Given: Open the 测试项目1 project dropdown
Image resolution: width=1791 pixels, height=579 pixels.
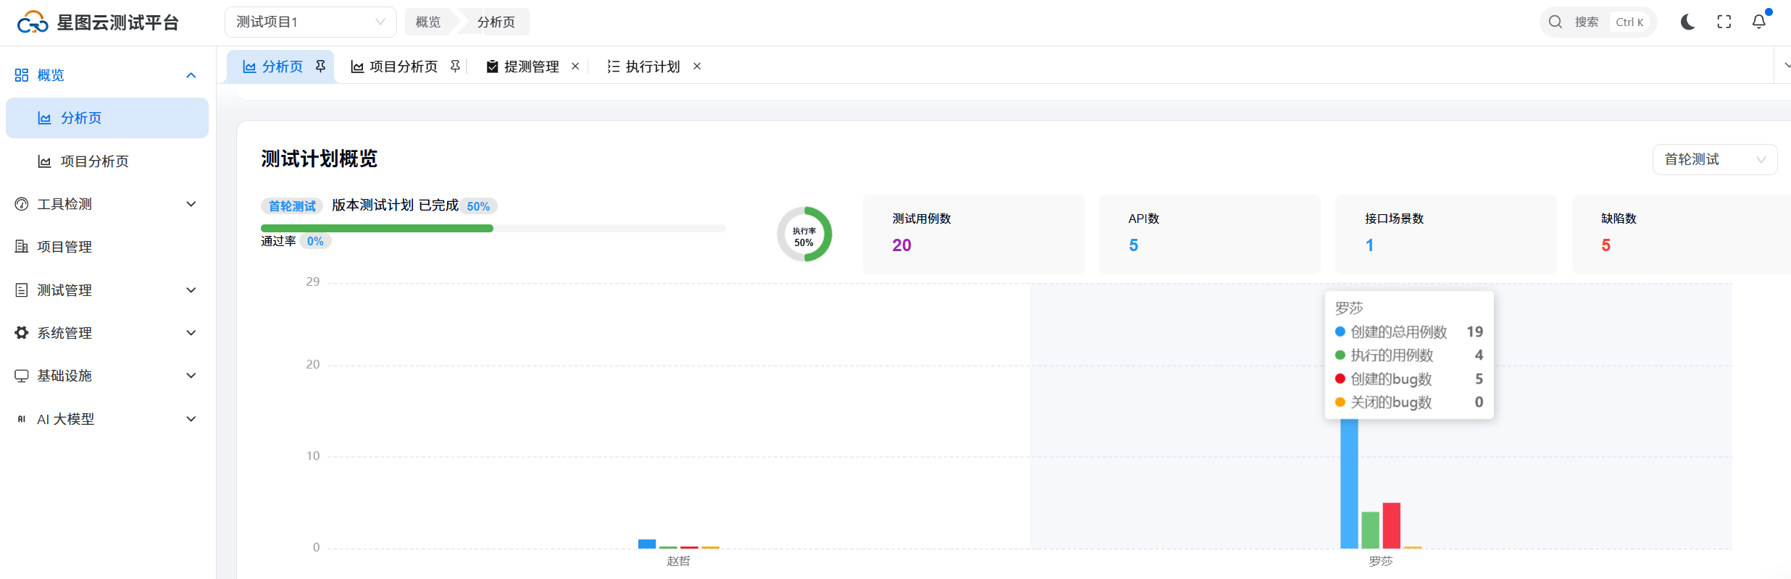Looking at the screenshot, I should 310,22.
